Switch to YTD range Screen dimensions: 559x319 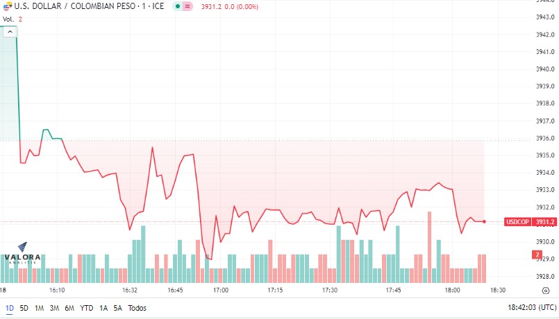tap(87, 308)
